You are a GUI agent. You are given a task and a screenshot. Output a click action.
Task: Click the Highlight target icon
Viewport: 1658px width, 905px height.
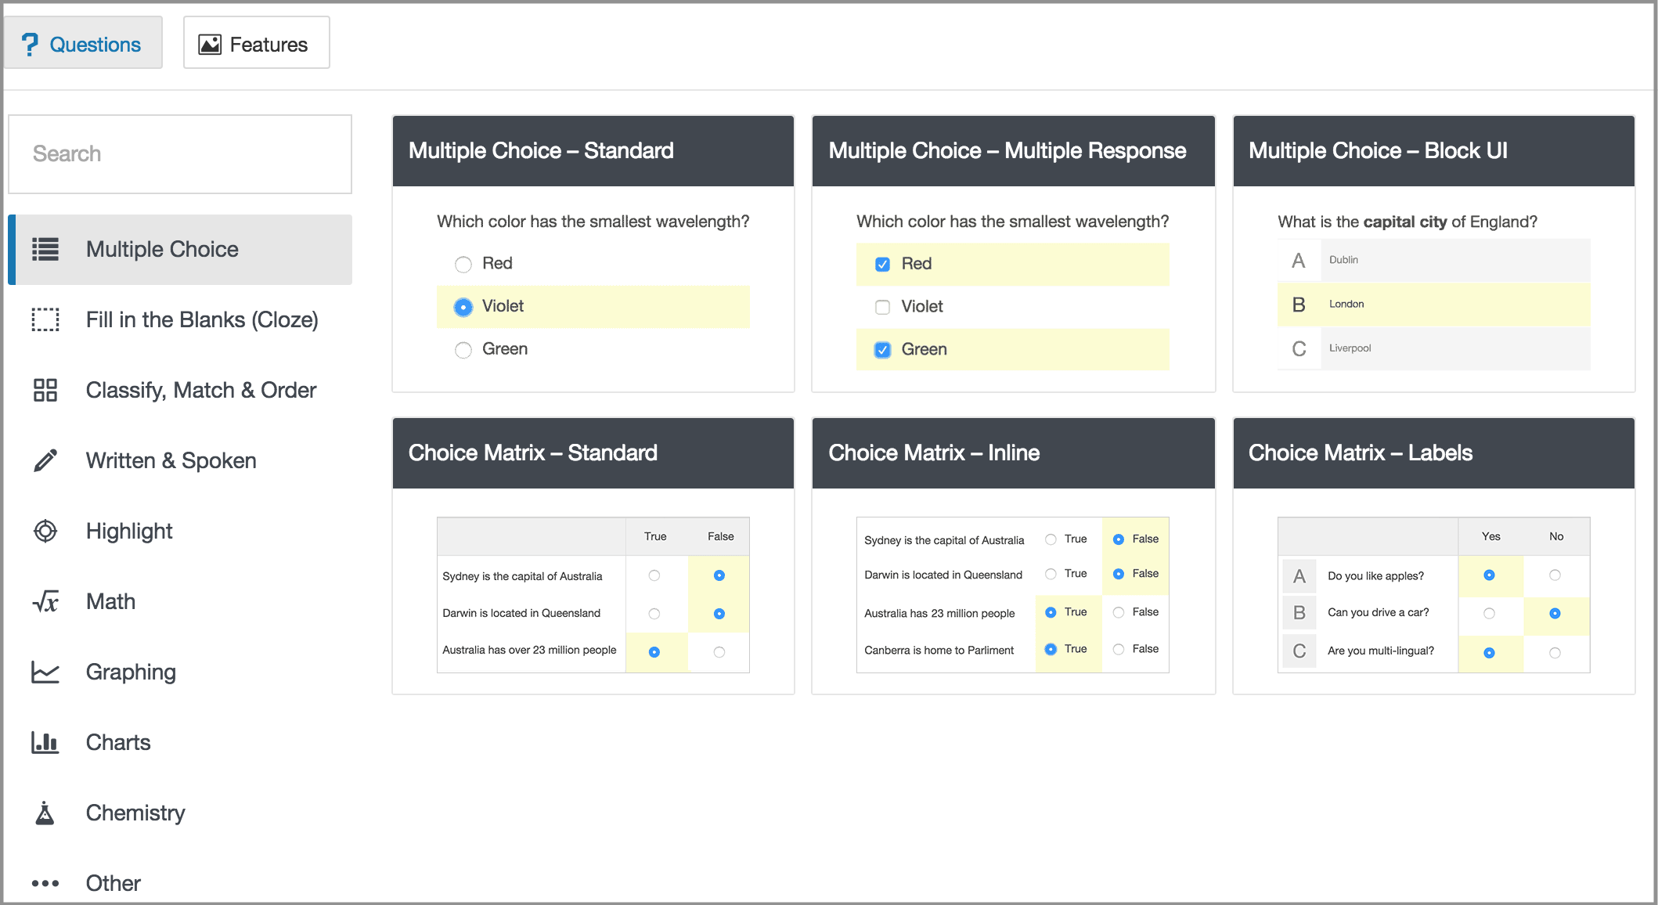(x=45, y=531)
